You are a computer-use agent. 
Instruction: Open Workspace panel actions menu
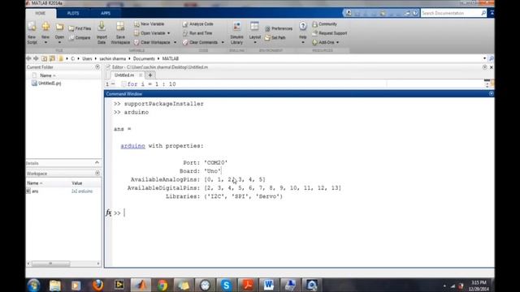tap(97, 173)
